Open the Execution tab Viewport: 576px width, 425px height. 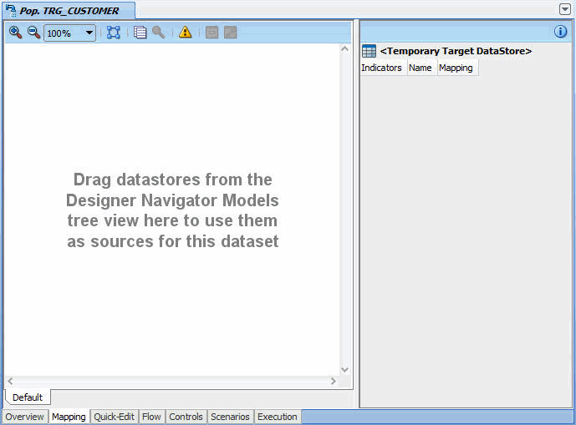click(x=278, y=417)
